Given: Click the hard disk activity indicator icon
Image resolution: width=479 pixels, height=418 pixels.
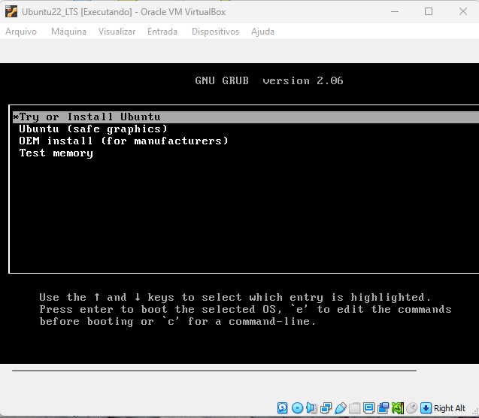Looking at the screenshot, I should [283, 408].
